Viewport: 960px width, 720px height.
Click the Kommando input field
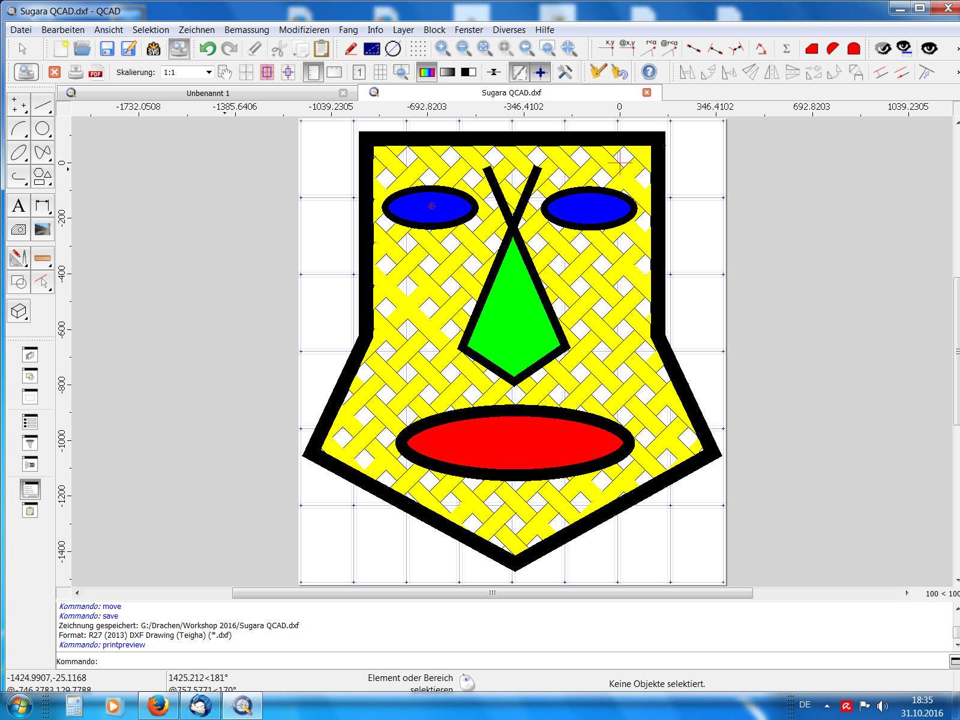516,661
